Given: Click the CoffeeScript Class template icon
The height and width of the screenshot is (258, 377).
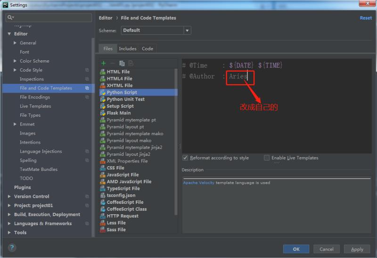Looking at the screenshot, I should 103,209.
